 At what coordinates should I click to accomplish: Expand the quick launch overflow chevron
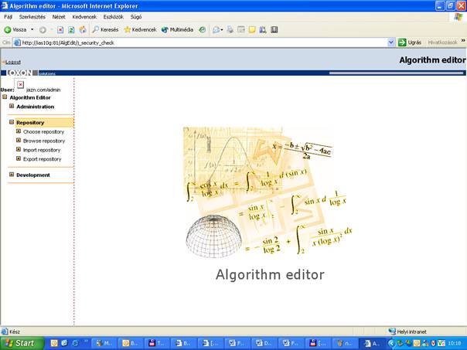pyautogui.click(x=86, y=342)
